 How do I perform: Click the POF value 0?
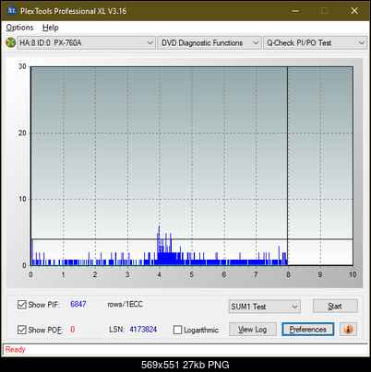click(x=73, y=330)
